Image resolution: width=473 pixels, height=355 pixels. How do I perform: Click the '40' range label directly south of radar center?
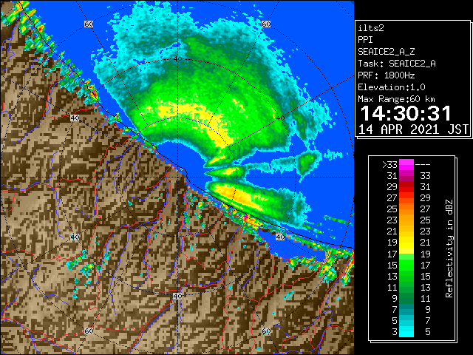[x=177, y=296]
